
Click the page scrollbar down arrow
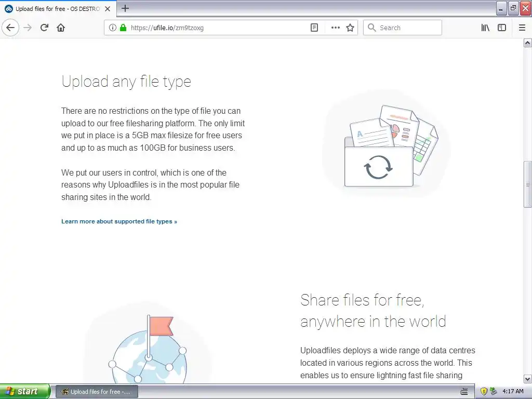pyautogui.click(x=527, y=379)
